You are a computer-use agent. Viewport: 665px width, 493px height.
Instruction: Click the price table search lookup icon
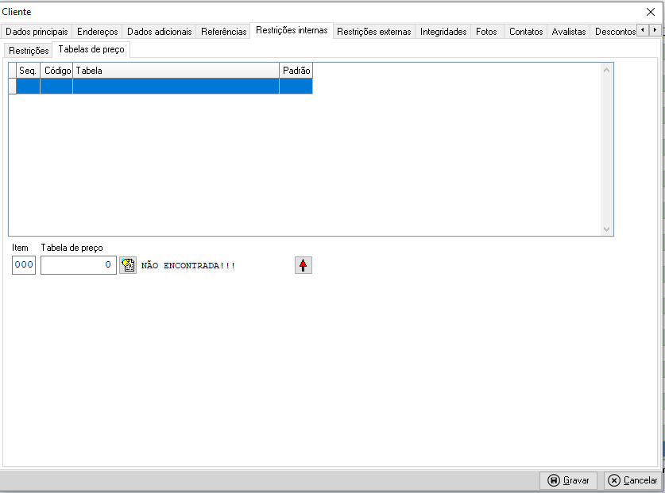click(x=128, y=265)
